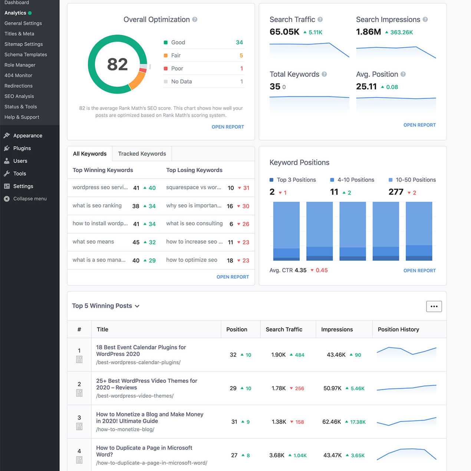Open the three-dot options menu
This screenshot has width=471, height=471.
pyautogui.click(x=434, y=306)
